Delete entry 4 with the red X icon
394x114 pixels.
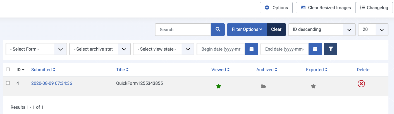pyautogui.click(x=361, y=84)
